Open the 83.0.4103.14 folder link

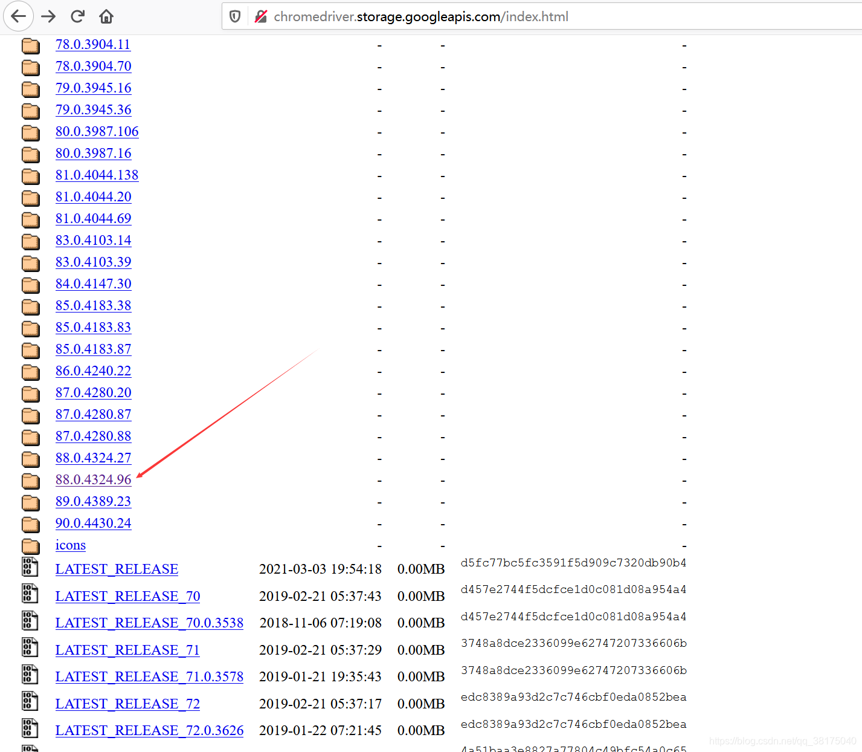click(94, 241)
